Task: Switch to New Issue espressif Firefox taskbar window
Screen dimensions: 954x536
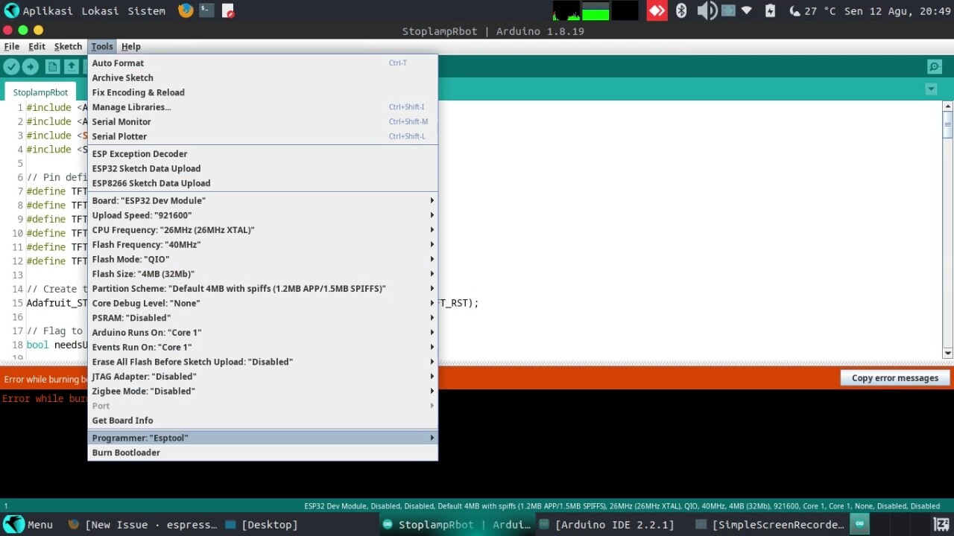Action: (143, 525)
